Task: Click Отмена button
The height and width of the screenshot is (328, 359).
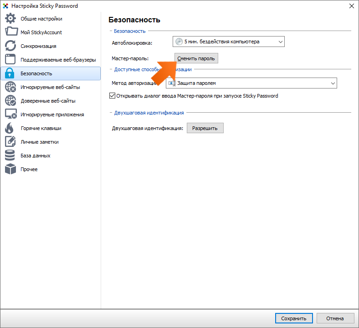Action: [x=335, y=318]
